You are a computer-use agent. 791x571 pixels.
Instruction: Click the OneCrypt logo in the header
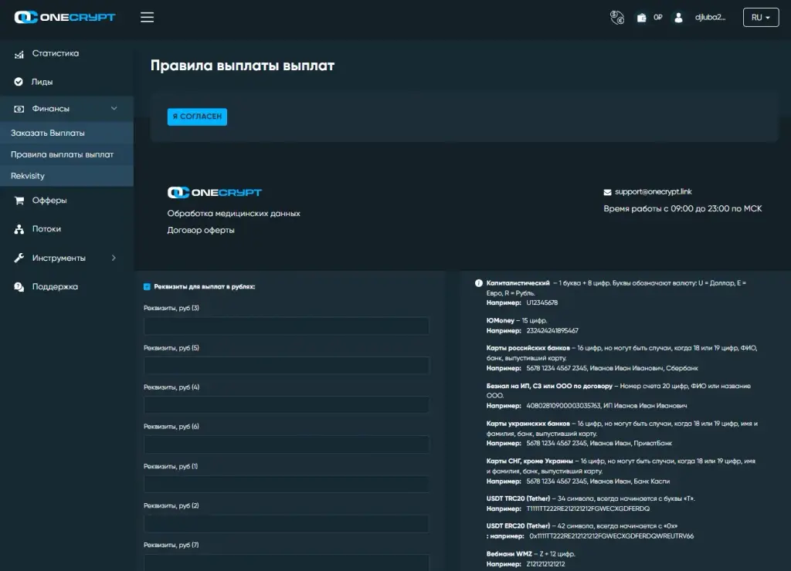tap(65, 17)
